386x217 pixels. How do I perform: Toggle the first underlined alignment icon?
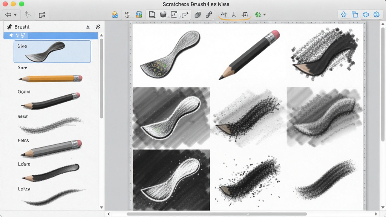point(224,15)
